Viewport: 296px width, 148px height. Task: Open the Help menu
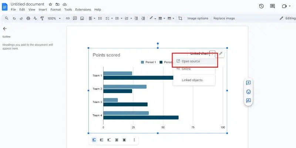click(x=98, y=10)
